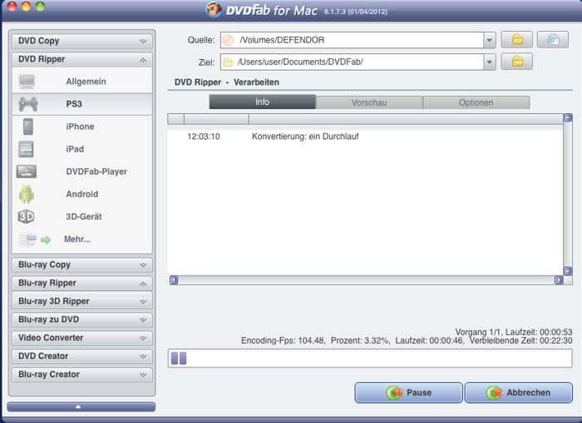This screenshot has height=423, width=582.
Task: Click the iPhone device icon
Action: (27, 127)
